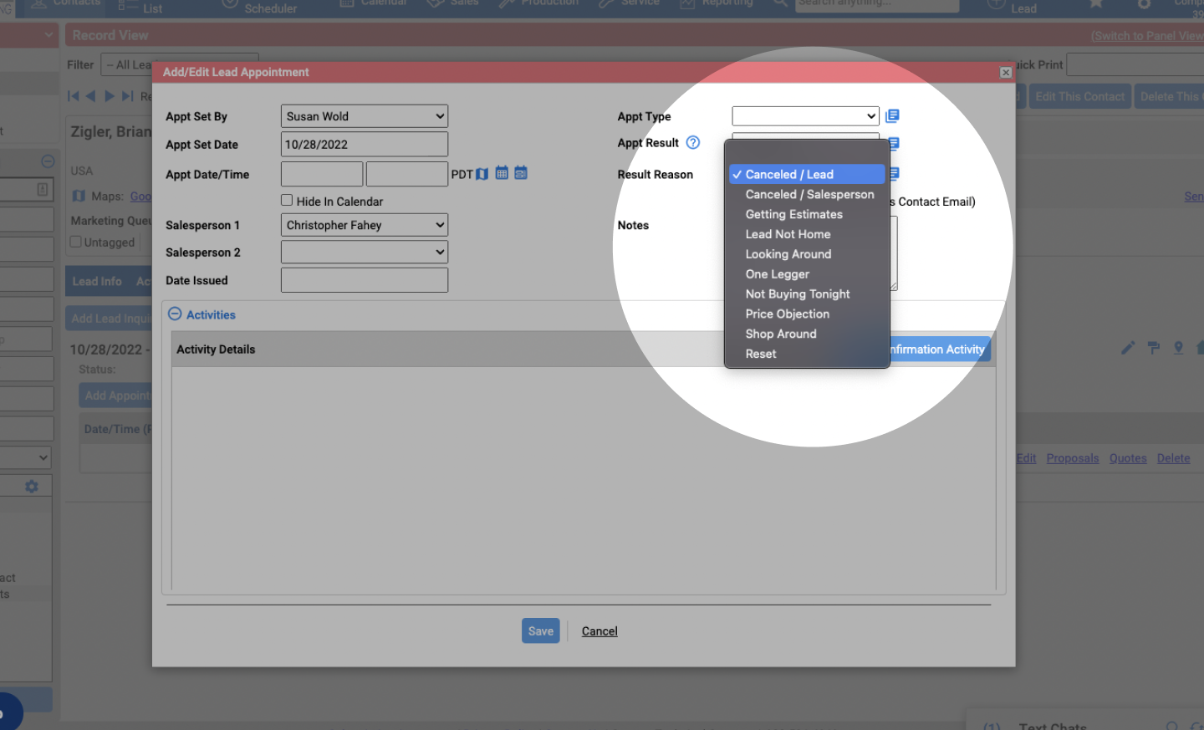Collapse the left sidebar minus circle icon

click(48, 161)
